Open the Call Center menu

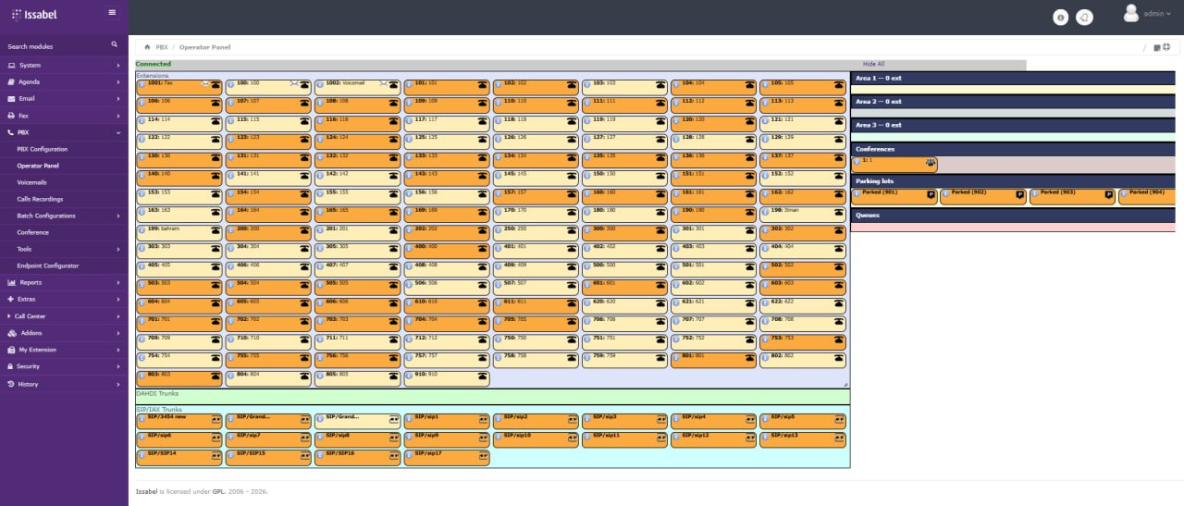pos(64,316)
